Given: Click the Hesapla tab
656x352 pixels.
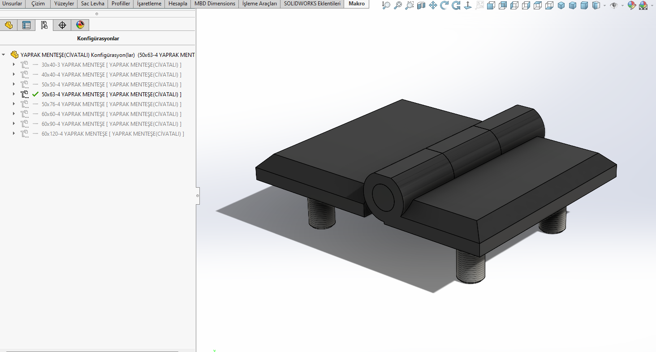Looking at the screenshot, I should (177, 4).
